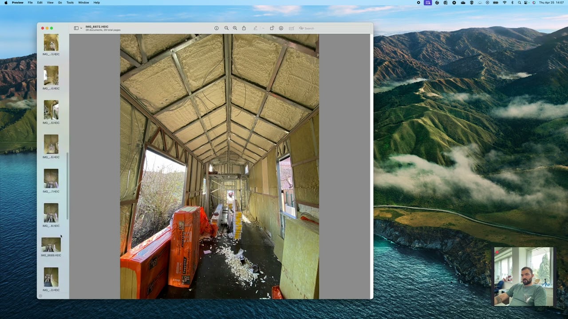Share the current image
Viewport: 568px width, 319px height.
point(244,28)
